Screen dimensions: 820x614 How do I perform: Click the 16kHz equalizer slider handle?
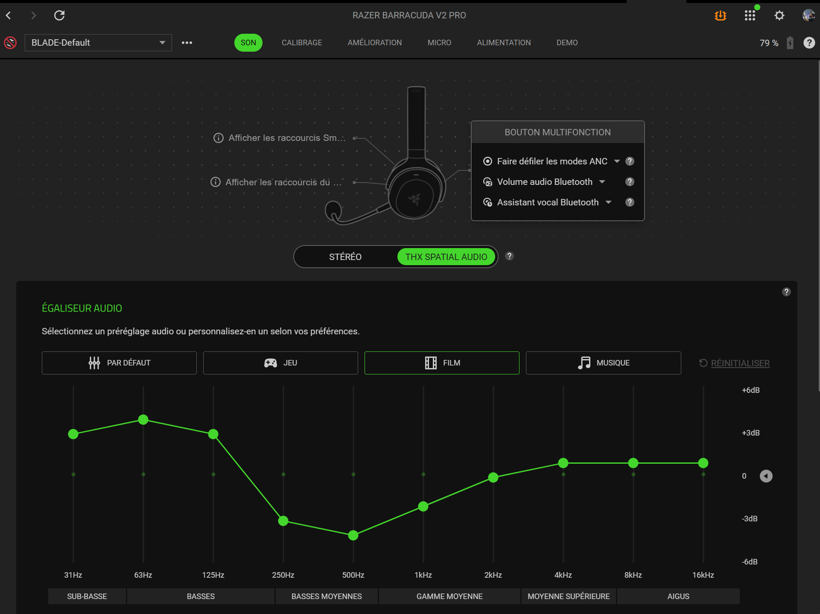(x=703, y=463)
